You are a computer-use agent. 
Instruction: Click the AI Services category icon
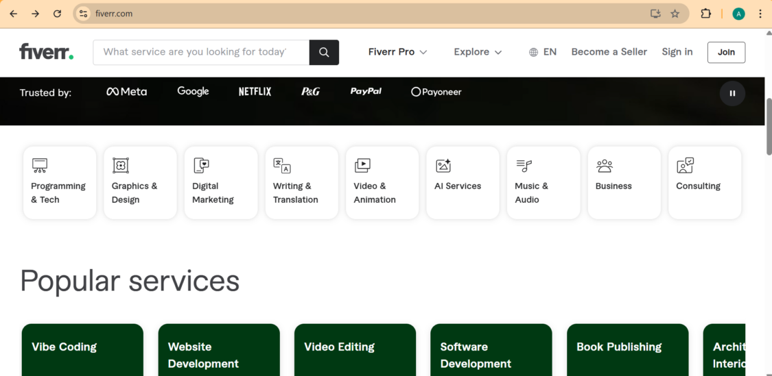(x=443, y=166)
